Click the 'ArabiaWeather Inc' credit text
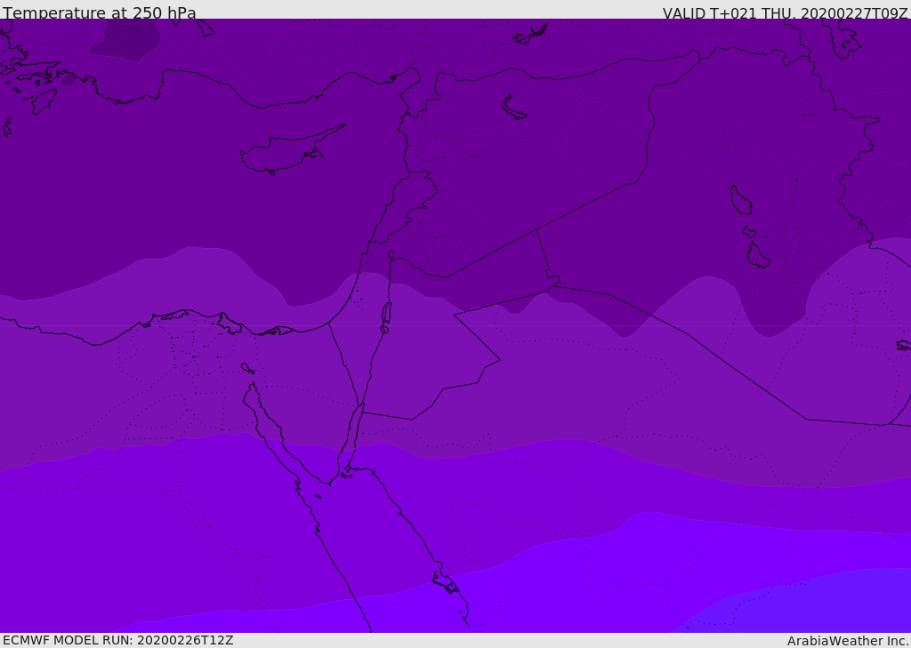Image resolution: width=911 pixels, height=648 pixels. [x=847, y=641]
